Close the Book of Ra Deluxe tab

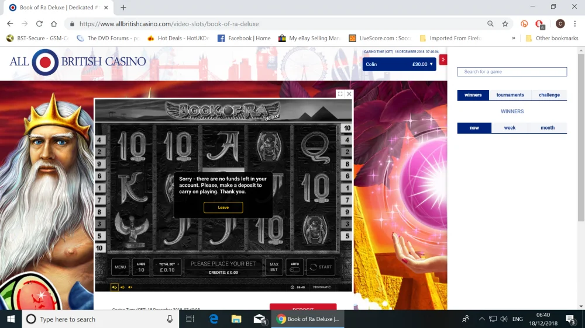[106, 8]
